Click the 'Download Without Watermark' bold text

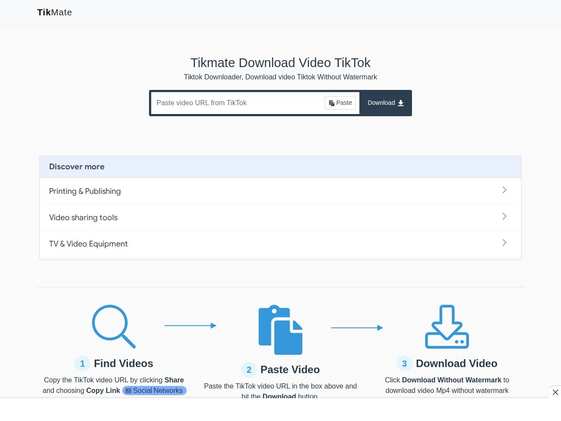click(x=452, y=380)
